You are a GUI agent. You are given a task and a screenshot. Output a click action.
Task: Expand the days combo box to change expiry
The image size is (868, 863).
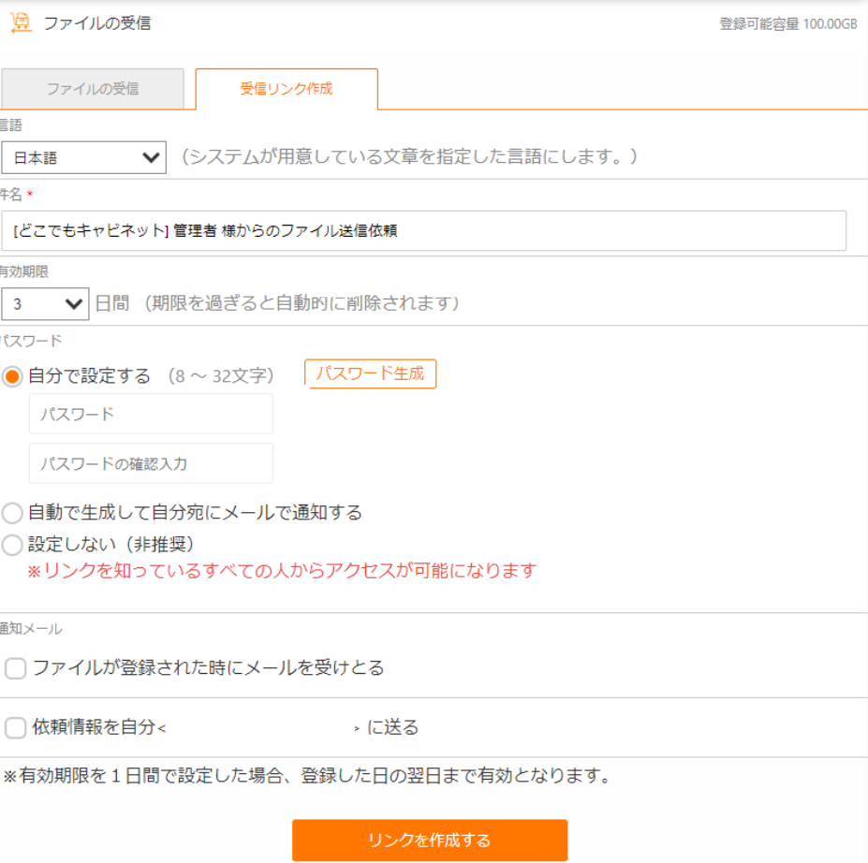[x=45, y=301]
